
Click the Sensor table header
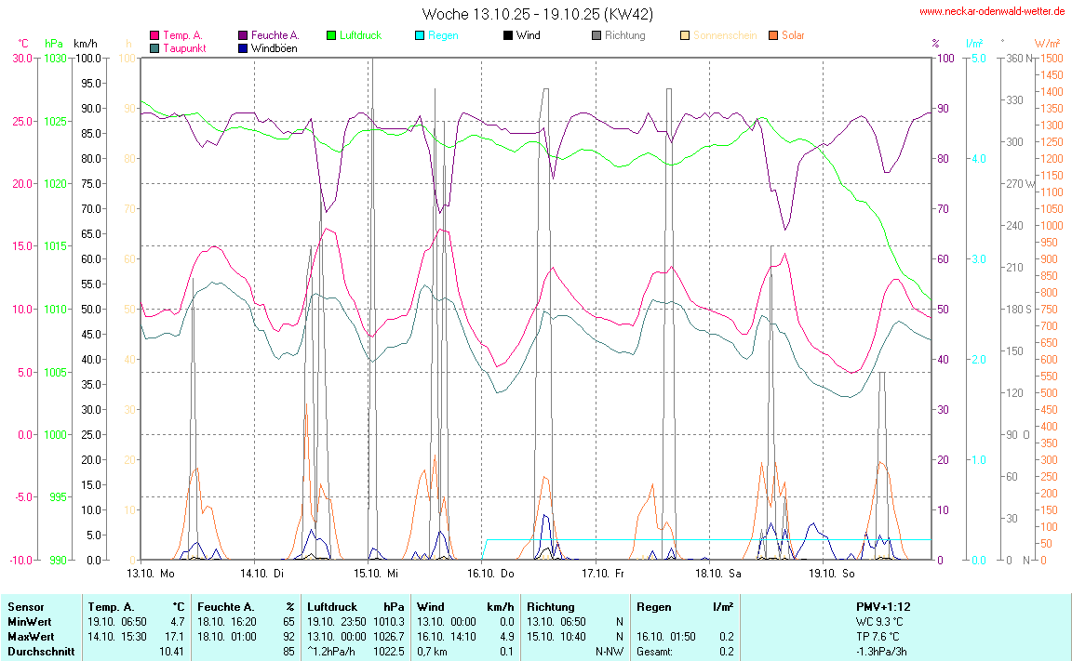coord(25,607)
